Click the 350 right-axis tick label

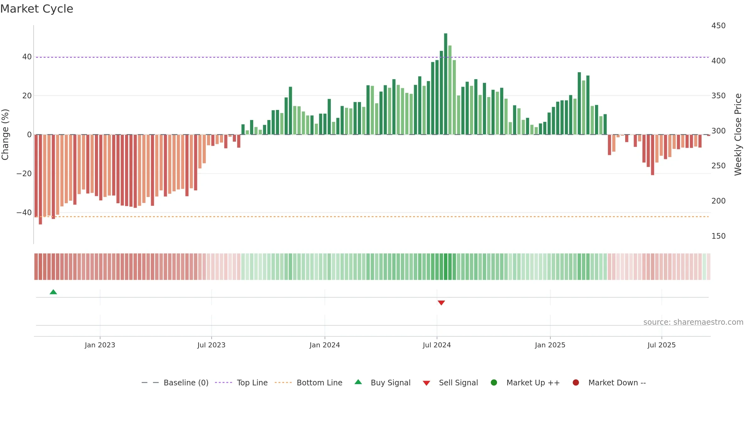tap(718, 96)
